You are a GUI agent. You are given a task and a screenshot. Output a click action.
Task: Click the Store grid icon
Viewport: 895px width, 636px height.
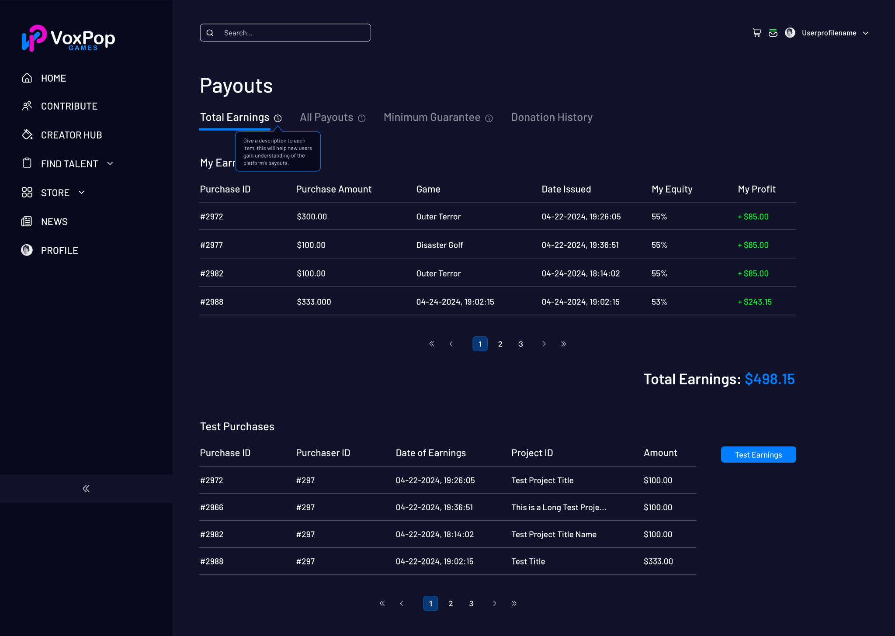point(27,192)
